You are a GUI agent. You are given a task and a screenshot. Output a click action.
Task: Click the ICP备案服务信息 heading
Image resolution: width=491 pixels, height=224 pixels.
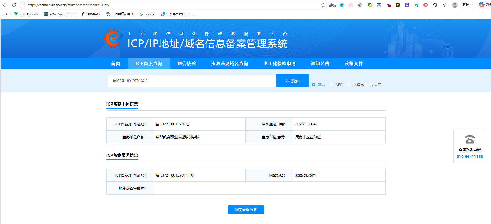122,155
